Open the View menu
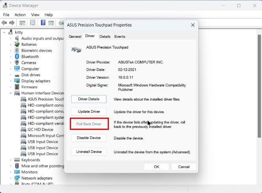This screenshot has height=193, width=262. [35, 15]
